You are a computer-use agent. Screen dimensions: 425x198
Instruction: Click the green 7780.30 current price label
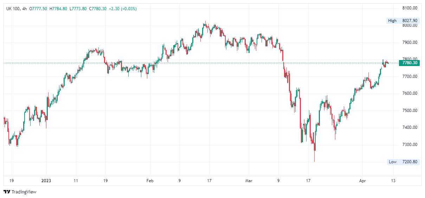[x=409, y=63]
